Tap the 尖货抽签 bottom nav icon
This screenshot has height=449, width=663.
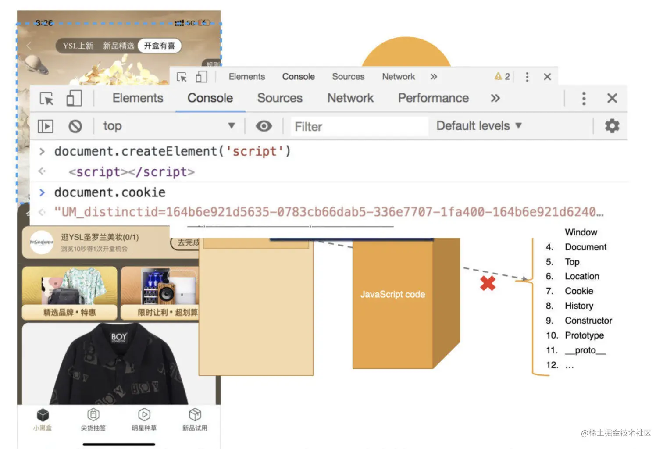pos(93,420)
